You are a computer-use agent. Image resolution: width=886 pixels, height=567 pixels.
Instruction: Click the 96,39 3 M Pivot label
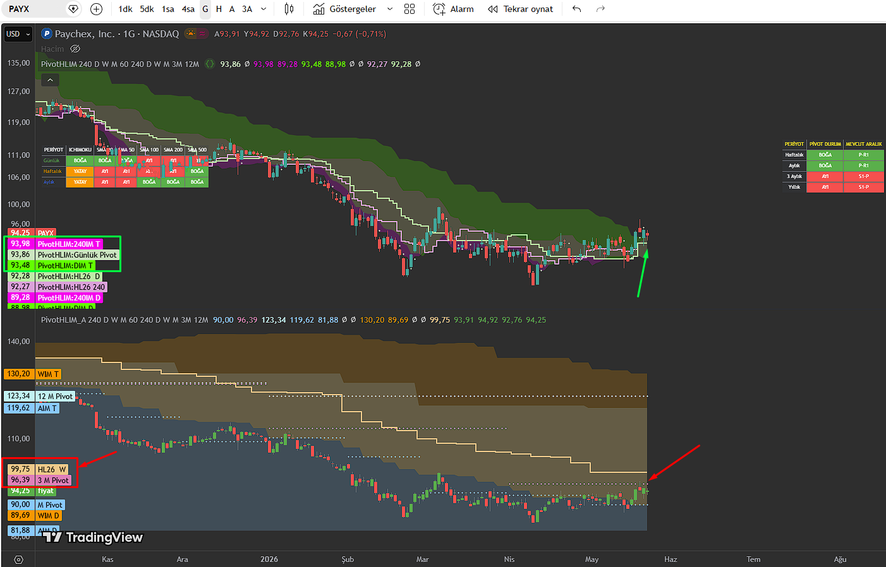(x=40, y=480)
